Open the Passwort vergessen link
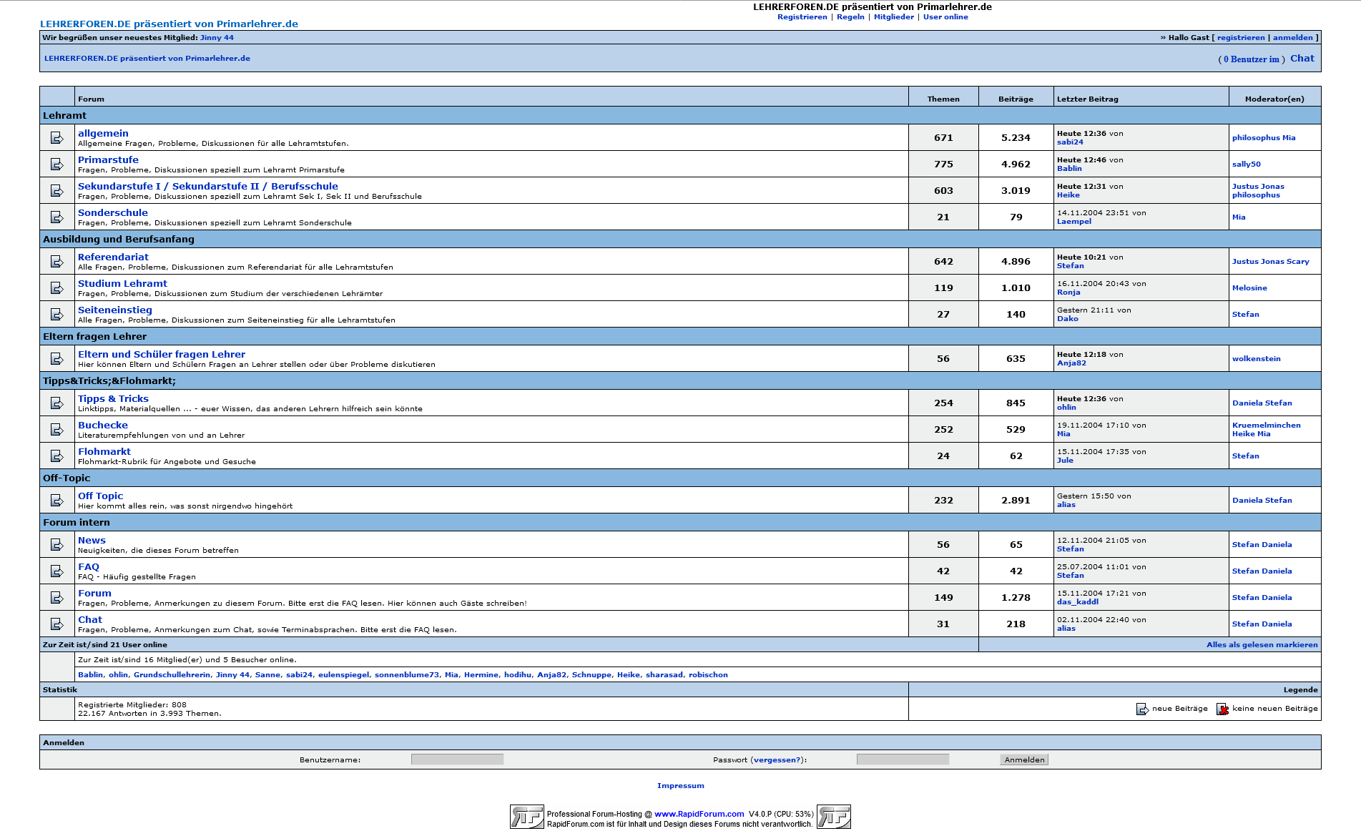1361x836 pixels. (x=777, y=760)
